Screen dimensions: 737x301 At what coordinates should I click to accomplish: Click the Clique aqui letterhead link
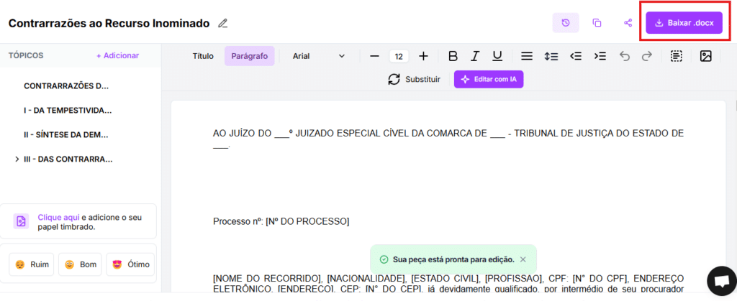pos(59,218)
